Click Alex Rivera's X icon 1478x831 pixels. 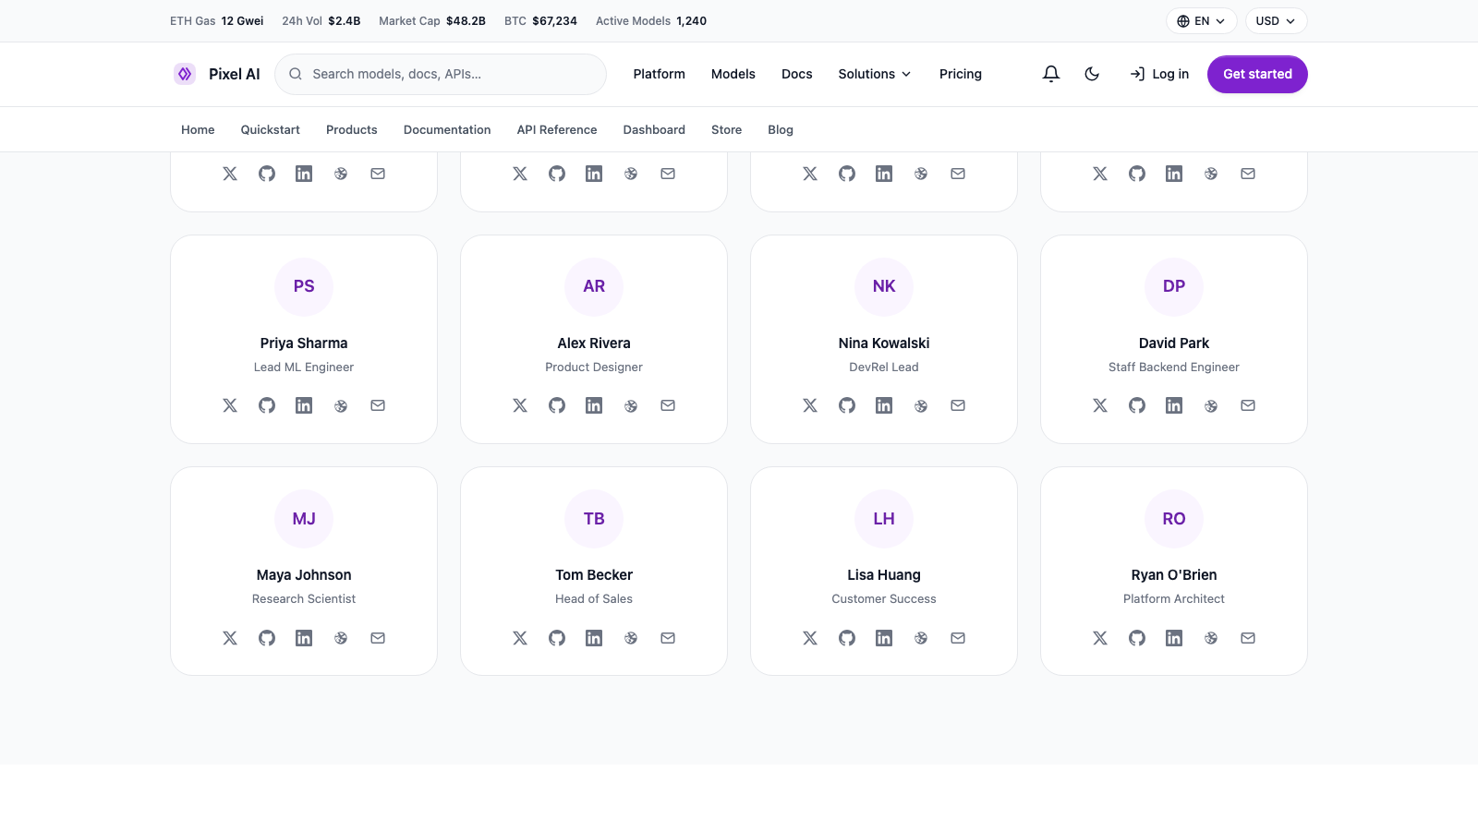[520, 405]
